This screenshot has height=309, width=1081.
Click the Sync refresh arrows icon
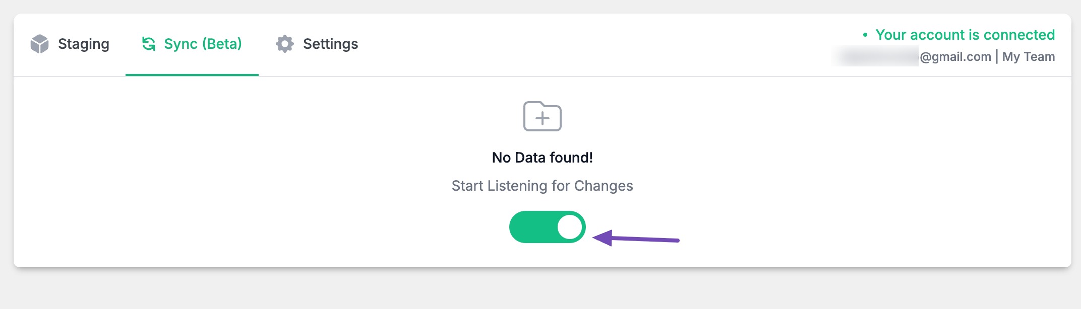pos(149,44)
